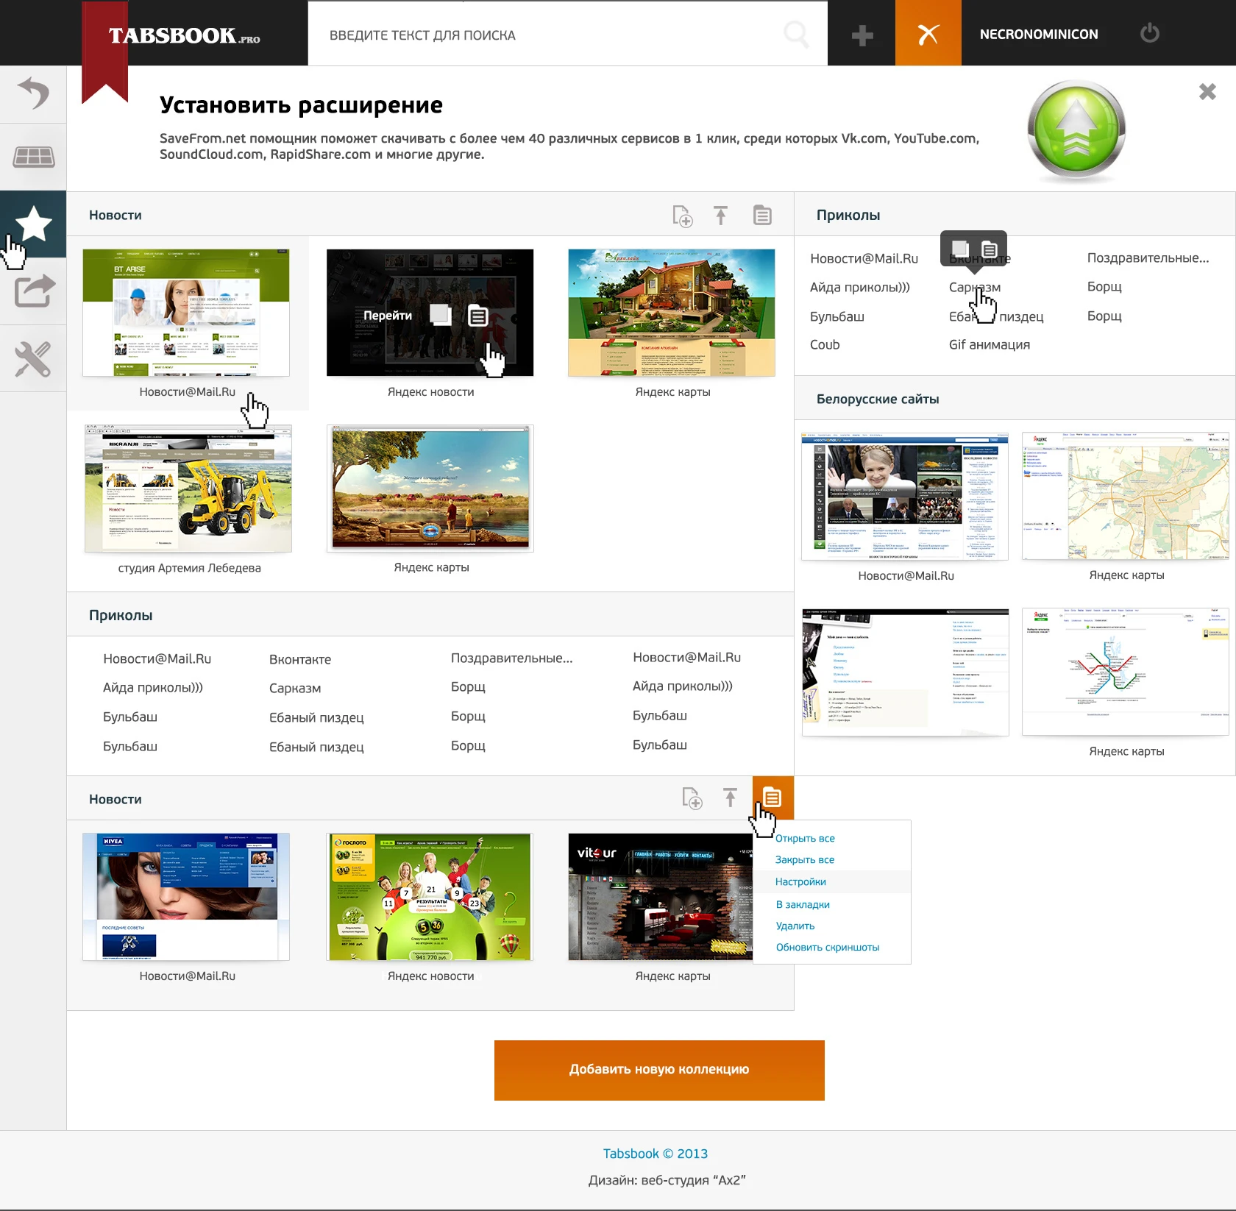Click the power logout icon
Screen dimensions: 1236x1211
point(1149,33)
